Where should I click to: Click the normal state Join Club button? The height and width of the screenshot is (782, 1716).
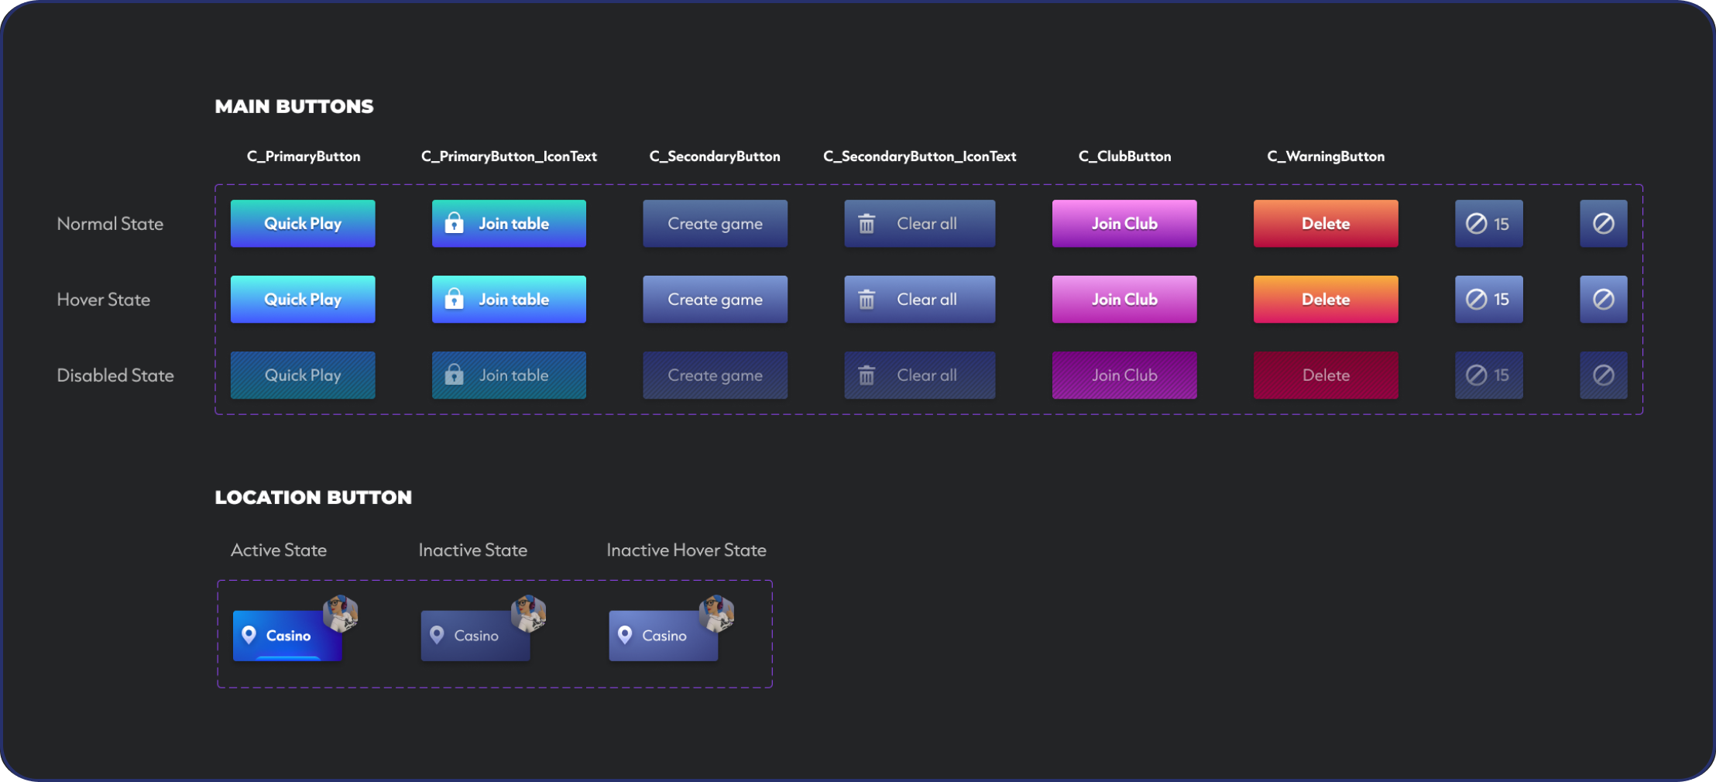click(x=1124, y=224)
